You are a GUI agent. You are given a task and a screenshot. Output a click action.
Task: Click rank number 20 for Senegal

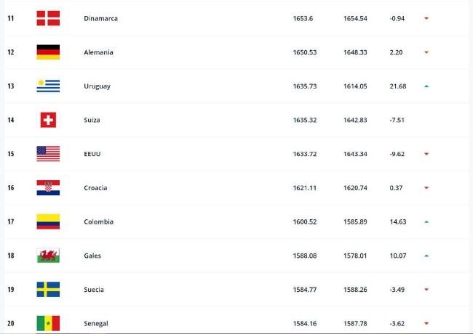(x=11, y=323)
